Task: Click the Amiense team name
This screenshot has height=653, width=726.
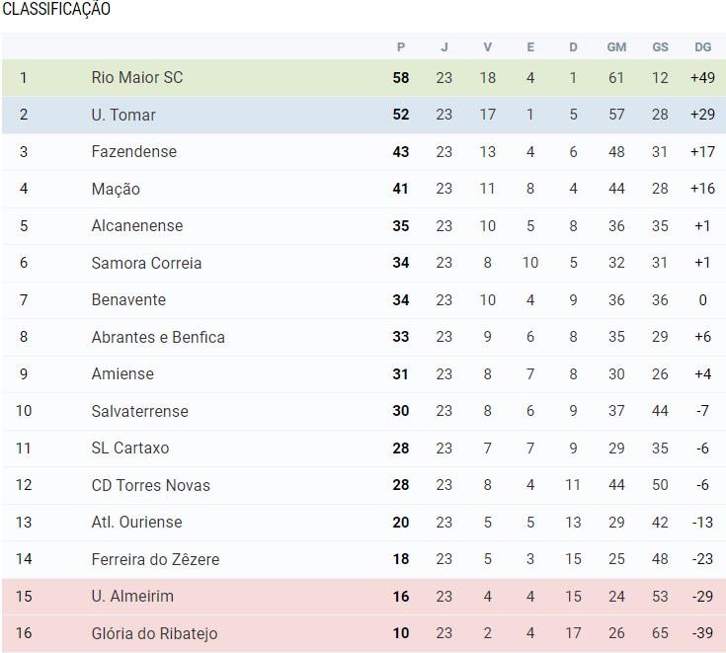Action: pos(122,374)
